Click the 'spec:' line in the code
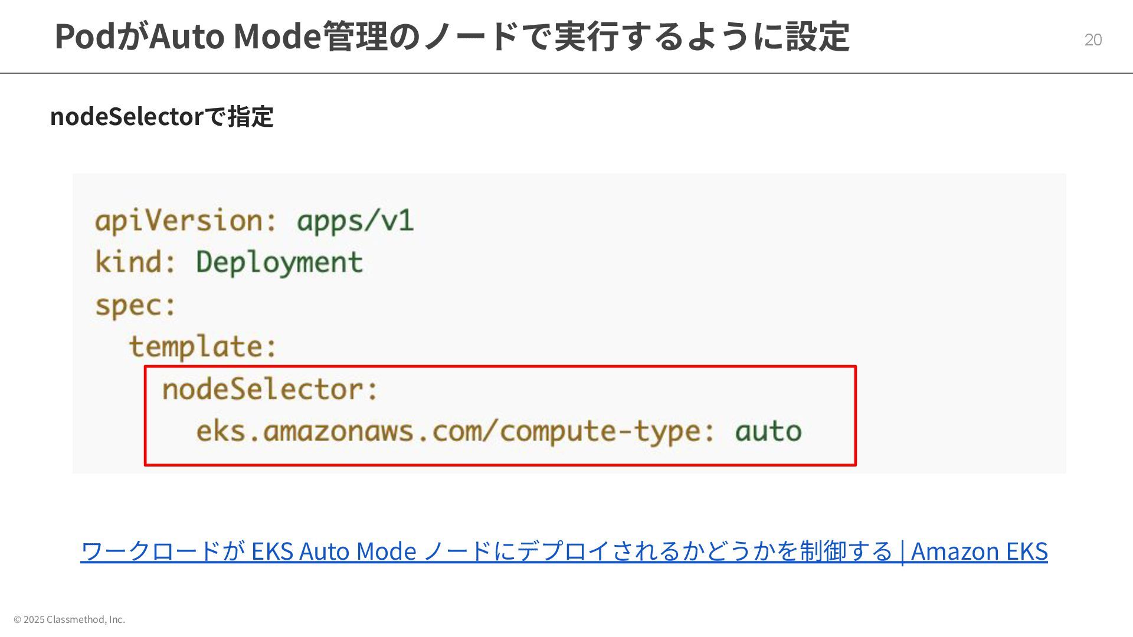 coord(136,306)
